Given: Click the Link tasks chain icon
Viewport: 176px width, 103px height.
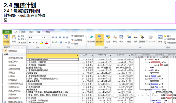Looking at the screenshot, I should tap(66, 43).
